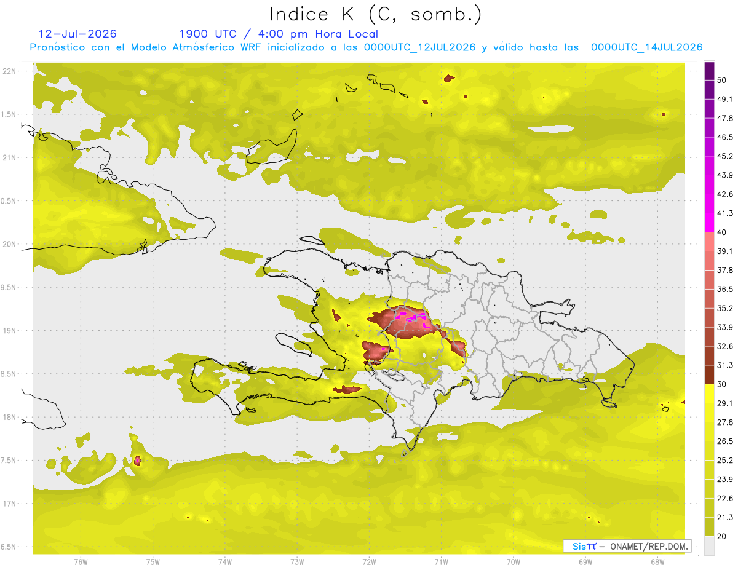Click the "21N" latitude label
Screen dimensions: 738x570
tap(10, 157)
